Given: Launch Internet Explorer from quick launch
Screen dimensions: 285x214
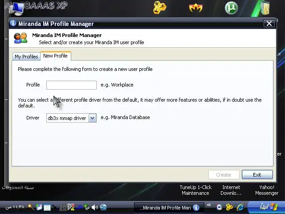Looking at the screenshot, I should (240, 207).
